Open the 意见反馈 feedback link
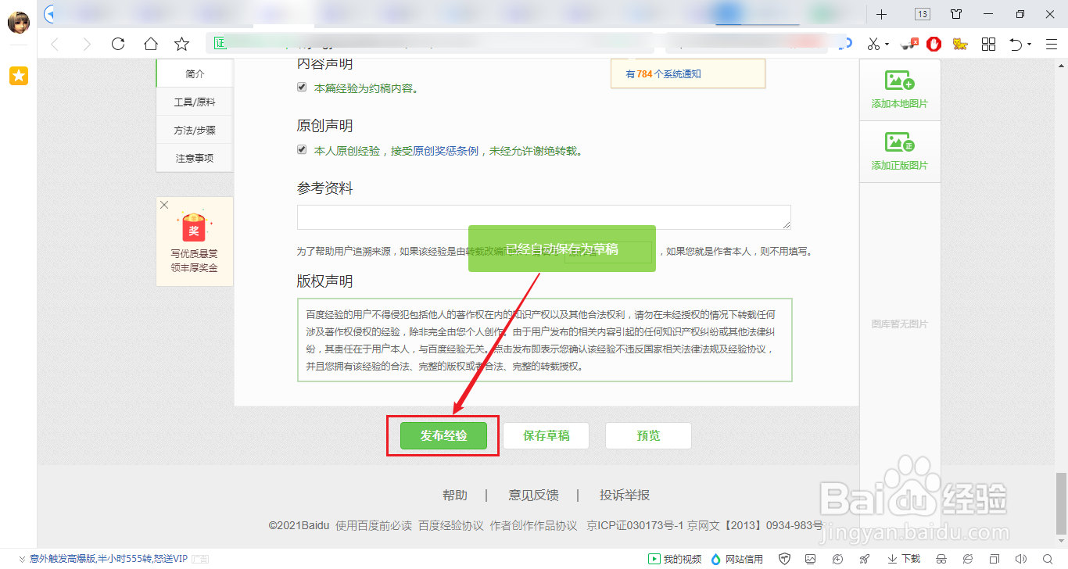The image size is (1068, 569). click(x=532, y=495)
